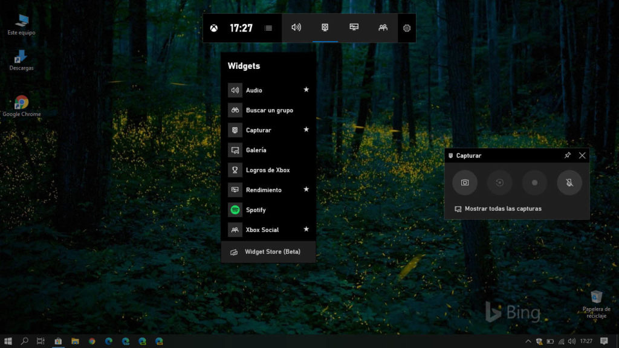Remove Rendimiento from favorites via star
This screenshot has height=348, width=619.
tap(306, 190)
